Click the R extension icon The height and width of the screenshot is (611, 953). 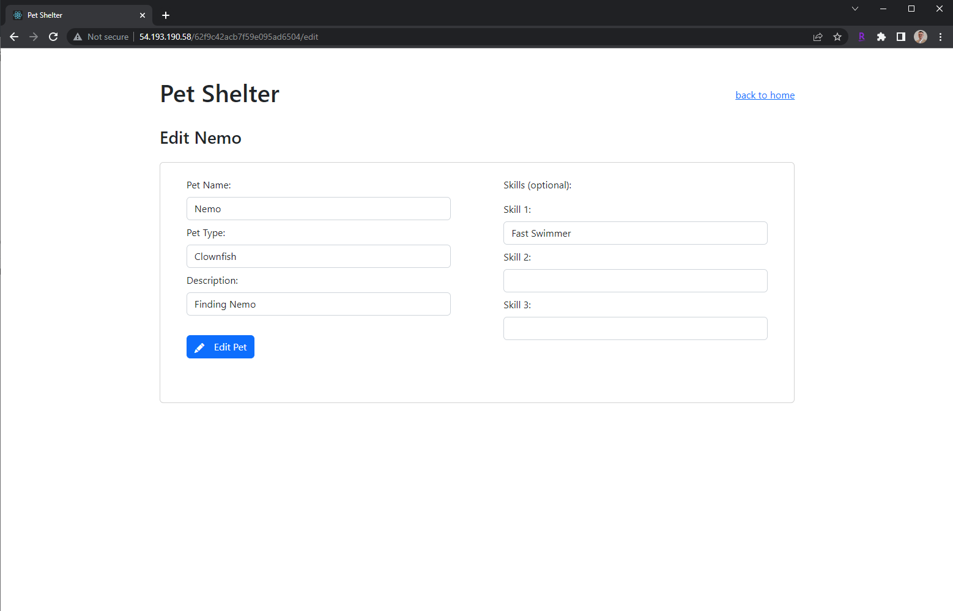coord(861,37)
